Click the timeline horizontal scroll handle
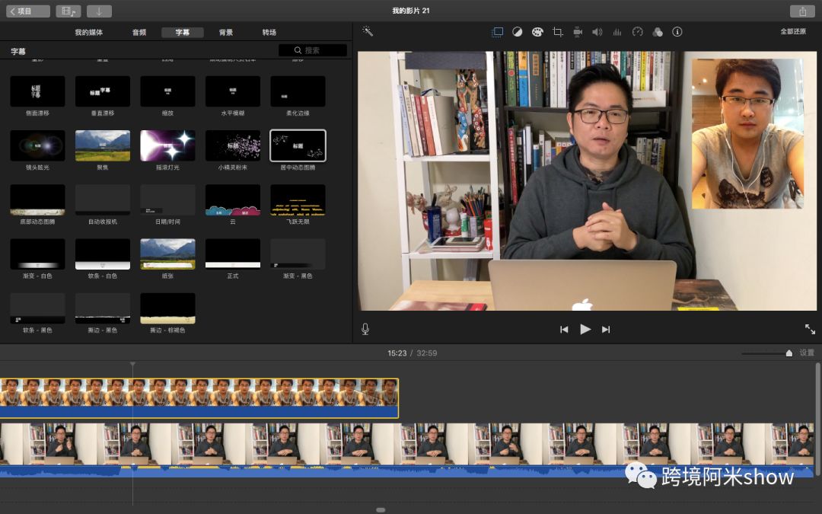Screen dimensions: 822x514 (381, 509)
